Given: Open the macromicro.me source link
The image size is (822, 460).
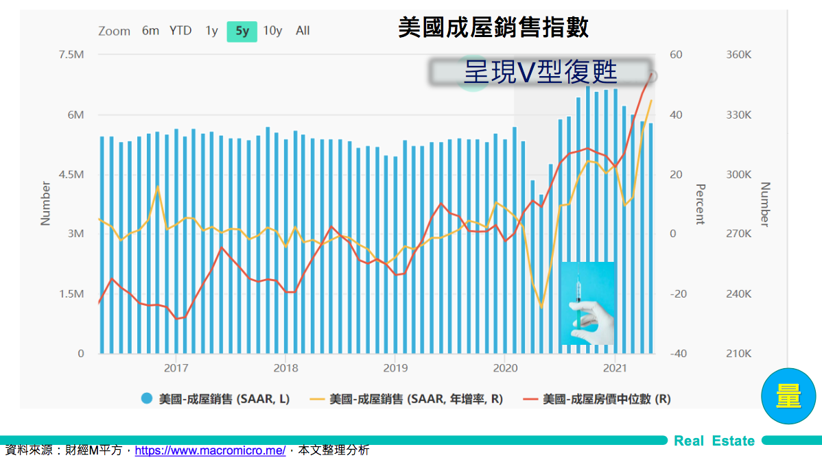Looking at the screenshot, I should (x=210, y=450).
